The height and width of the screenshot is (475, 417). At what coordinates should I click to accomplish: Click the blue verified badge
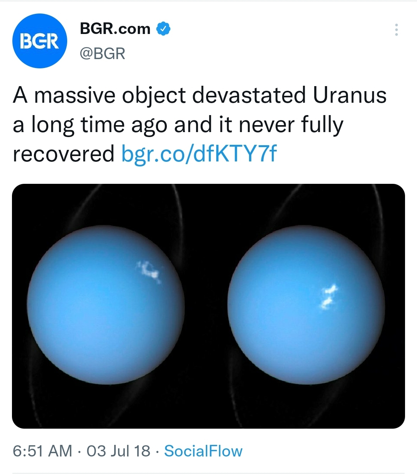[x=163, y=29]
